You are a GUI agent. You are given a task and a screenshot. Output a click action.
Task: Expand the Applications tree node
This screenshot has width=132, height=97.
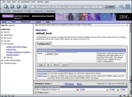coord(2,35)
